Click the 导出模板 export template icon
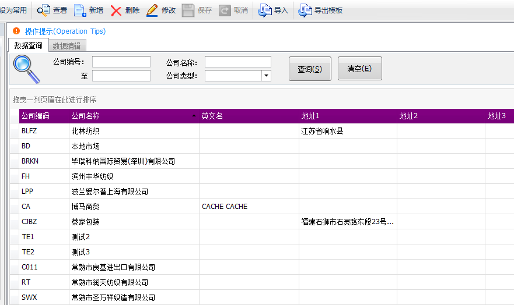514x305 pixels. pos(305,10)
